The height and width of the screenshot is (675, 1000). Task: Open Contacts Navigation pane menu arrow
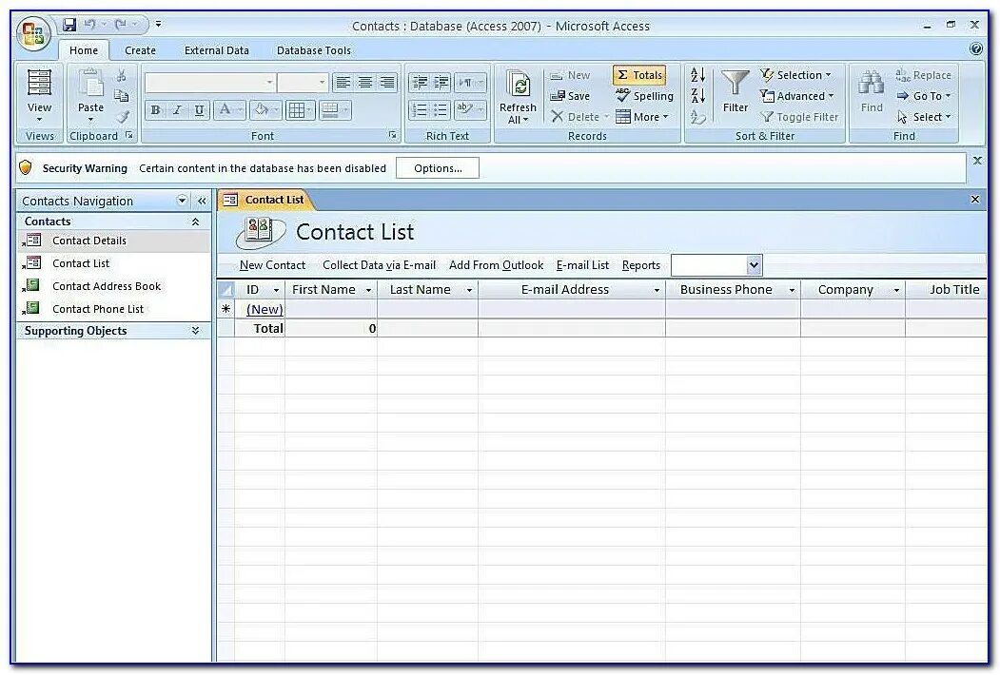click(x=183, y=201)
